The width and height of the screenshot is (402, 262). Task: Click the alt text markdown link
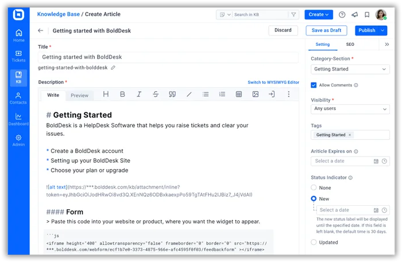57,187
